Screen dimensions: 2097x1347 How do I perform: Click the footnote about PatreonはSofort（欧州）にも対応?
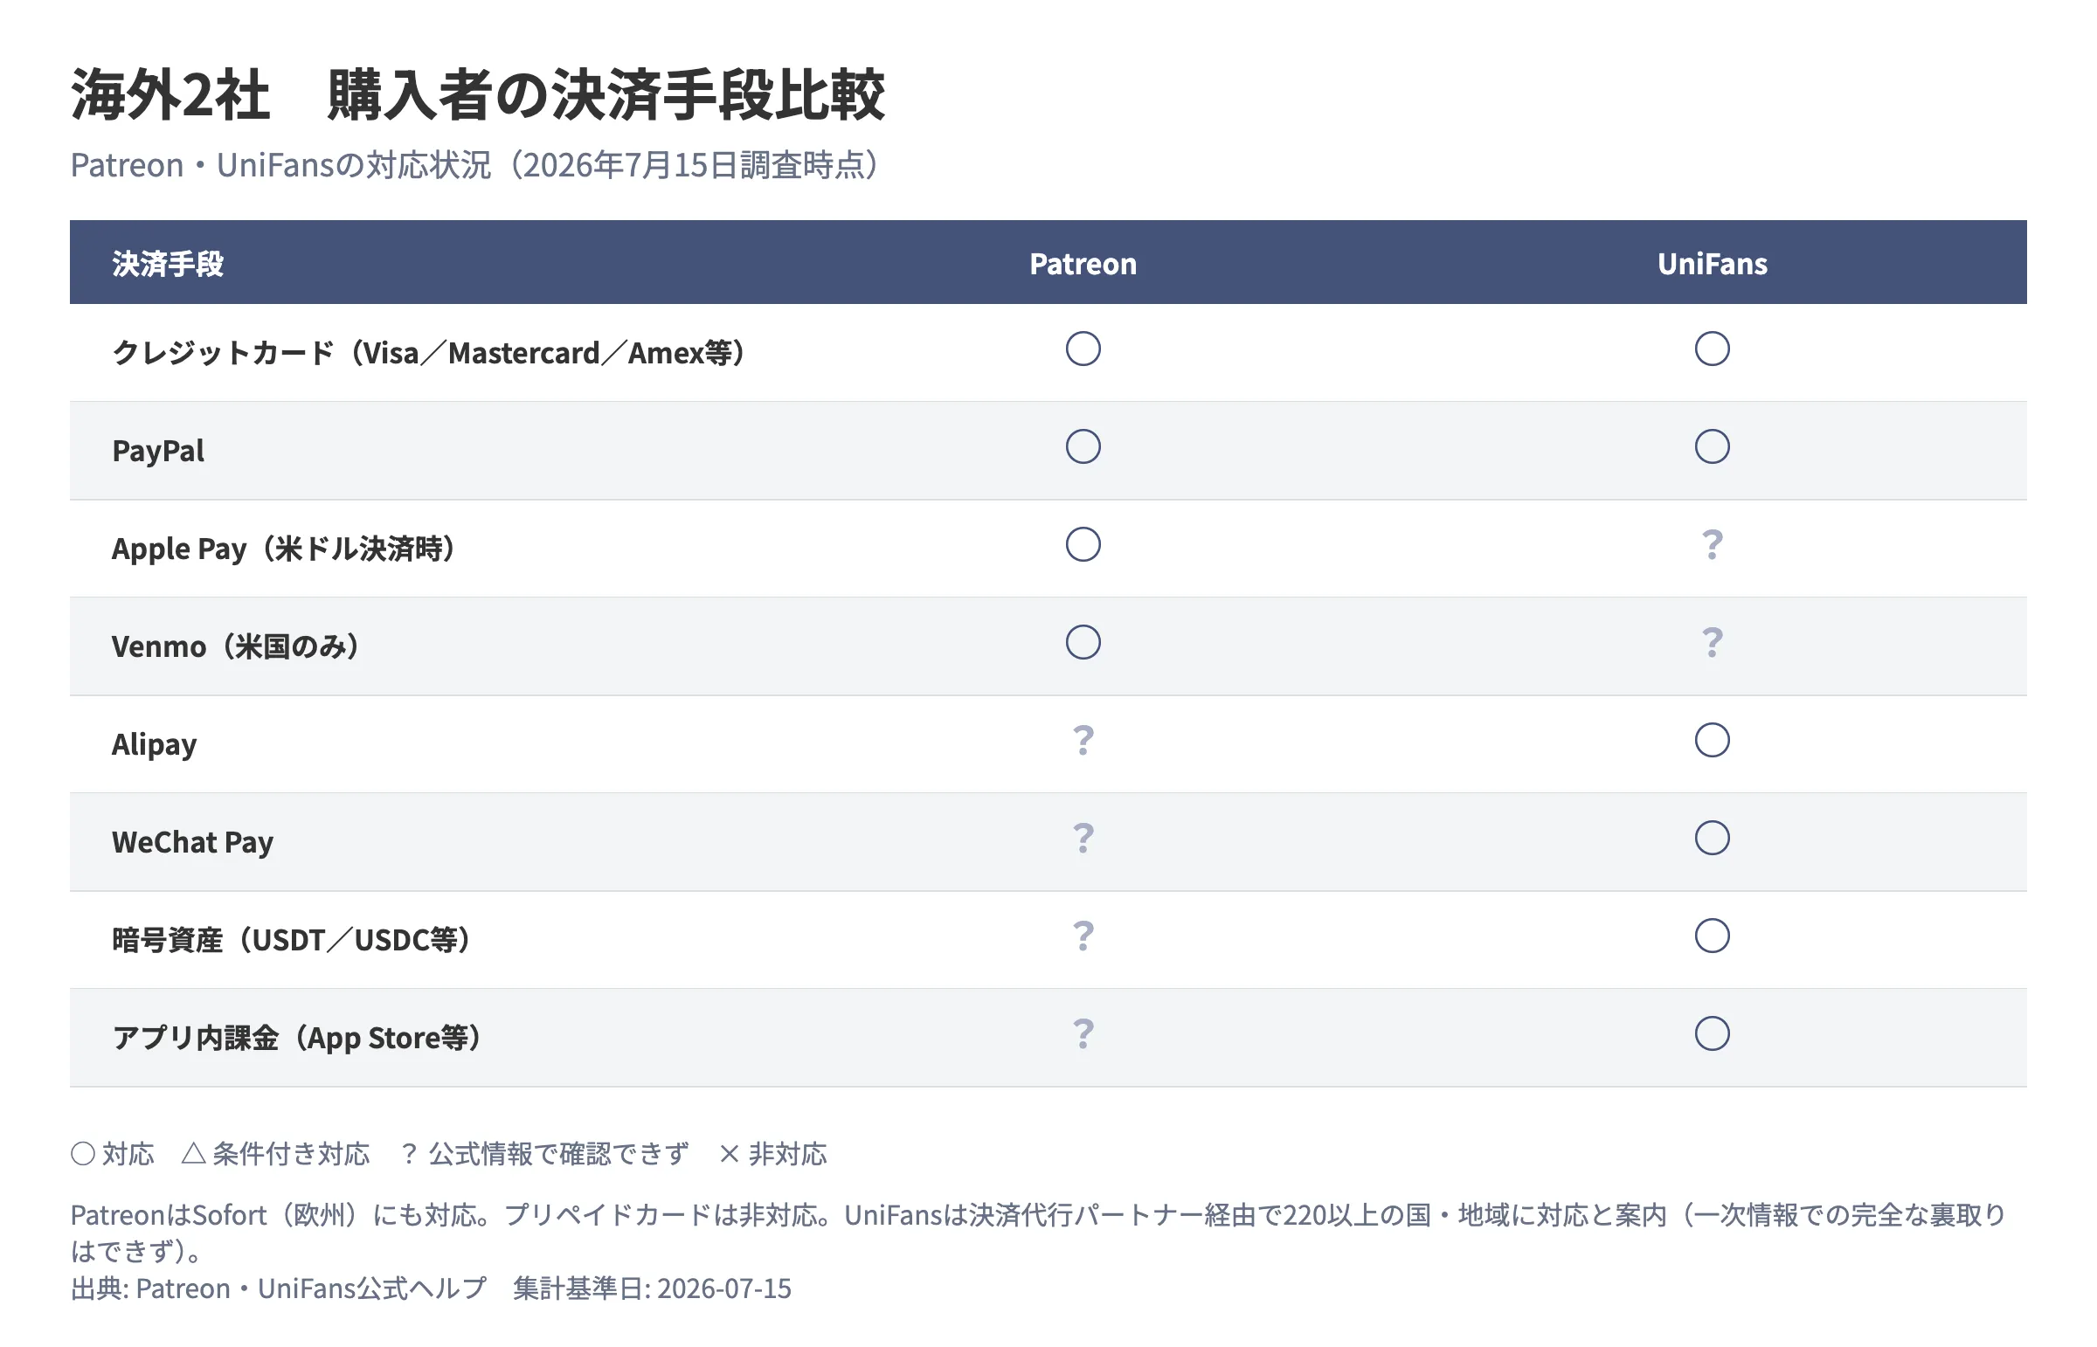[1038, 1233]
